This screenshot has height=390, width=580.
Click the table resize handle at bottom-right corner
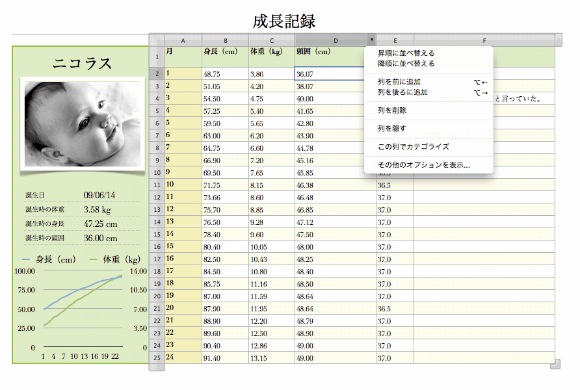tap(555, 364)
